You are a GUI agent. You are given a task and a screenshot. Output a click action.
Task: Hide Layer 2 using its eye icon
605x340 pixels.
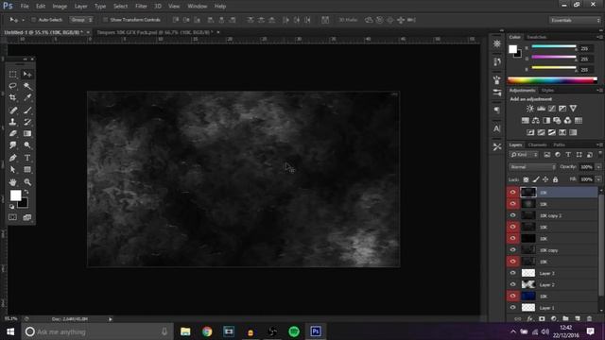pos(512,284)
